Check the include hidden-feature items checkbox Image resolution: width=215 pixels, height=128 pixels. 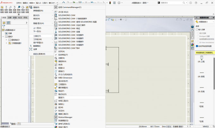pyautogui.click(x=198, y=39)
